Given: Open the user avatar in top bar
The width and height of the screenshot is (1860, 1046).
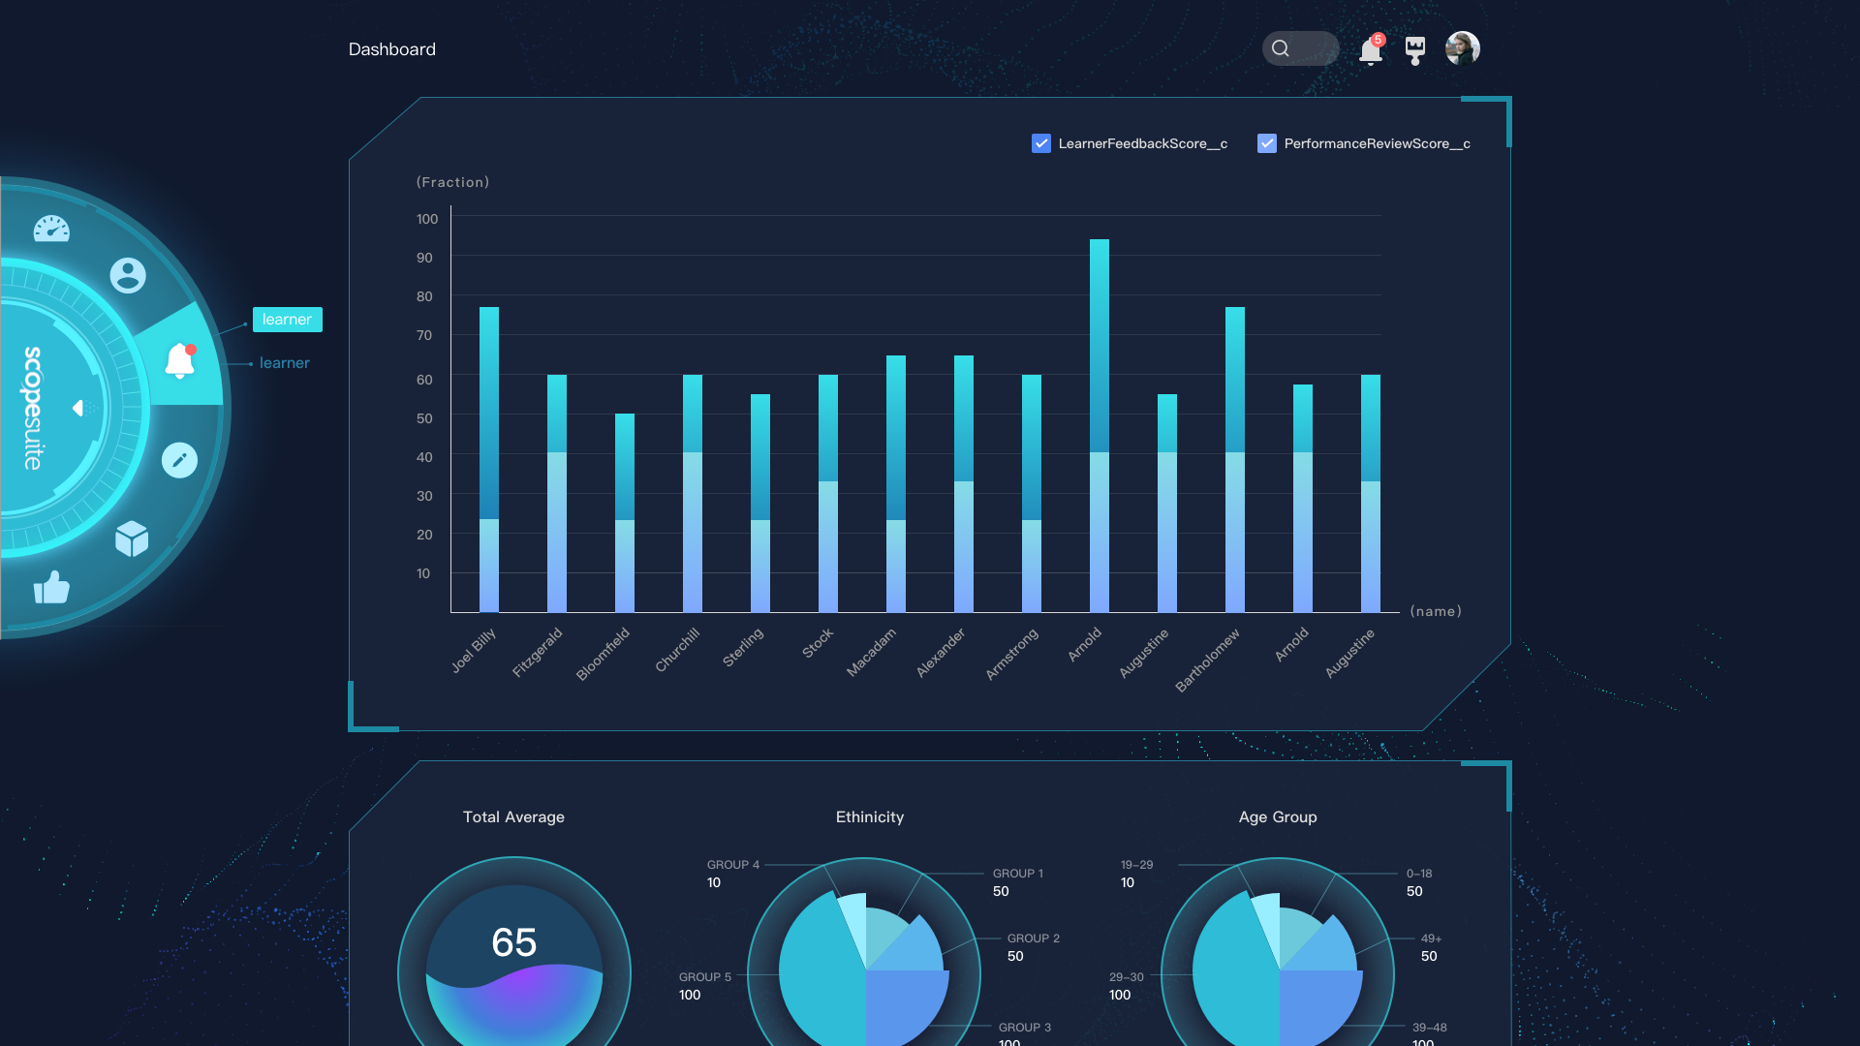Looking at the screenshot, I should tap(1462, 48).
